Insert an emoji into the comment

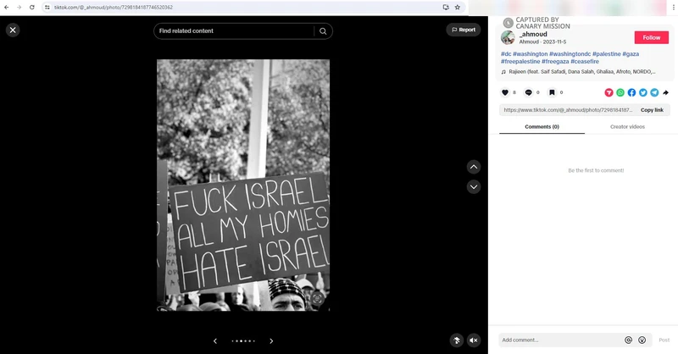(x=642, y=340)
